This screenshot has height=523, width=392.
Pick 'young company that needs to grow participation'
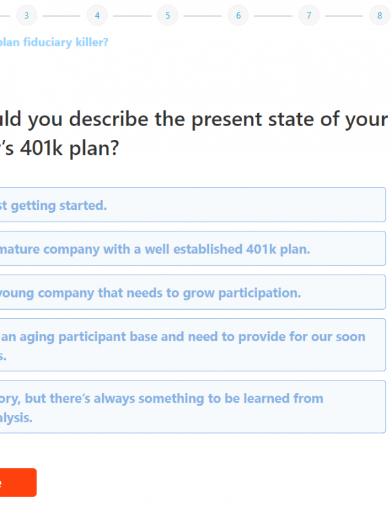[x=189, y=292]
